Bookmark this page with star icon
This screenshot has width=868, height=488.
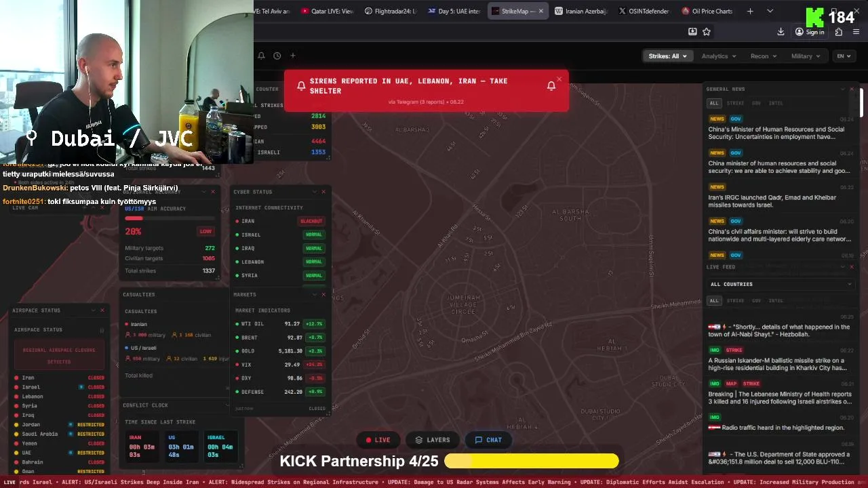tap(707, 32)
